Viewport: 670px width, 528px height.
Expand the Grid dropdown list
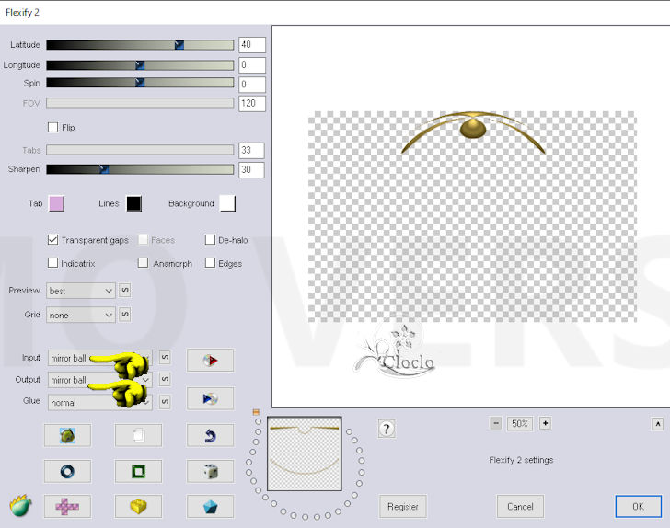[82, 315]
